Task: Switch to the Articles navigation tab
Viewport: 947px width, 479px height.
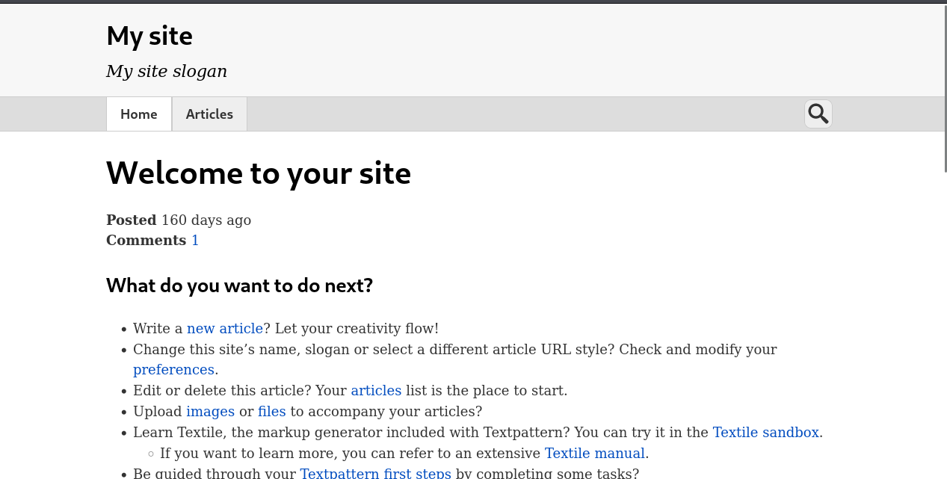Action: [209, 114]
